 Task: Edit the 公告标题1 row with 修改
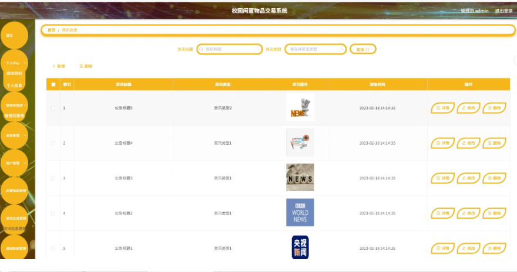(x=468, y=249)
